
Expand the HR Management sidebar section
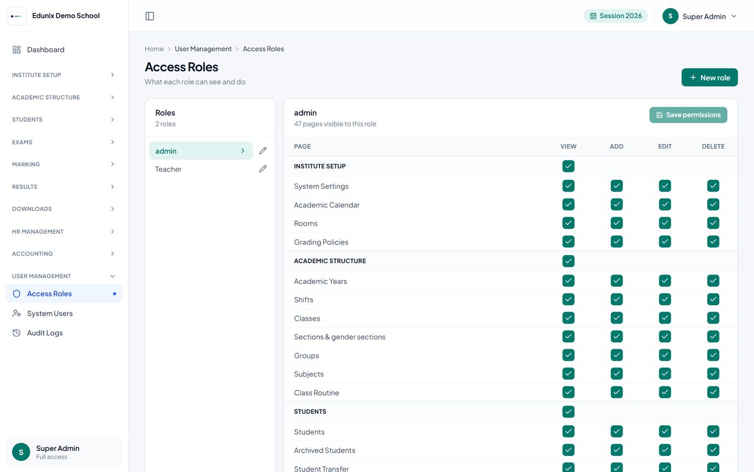pyautogui.click(x=64, y=231)
